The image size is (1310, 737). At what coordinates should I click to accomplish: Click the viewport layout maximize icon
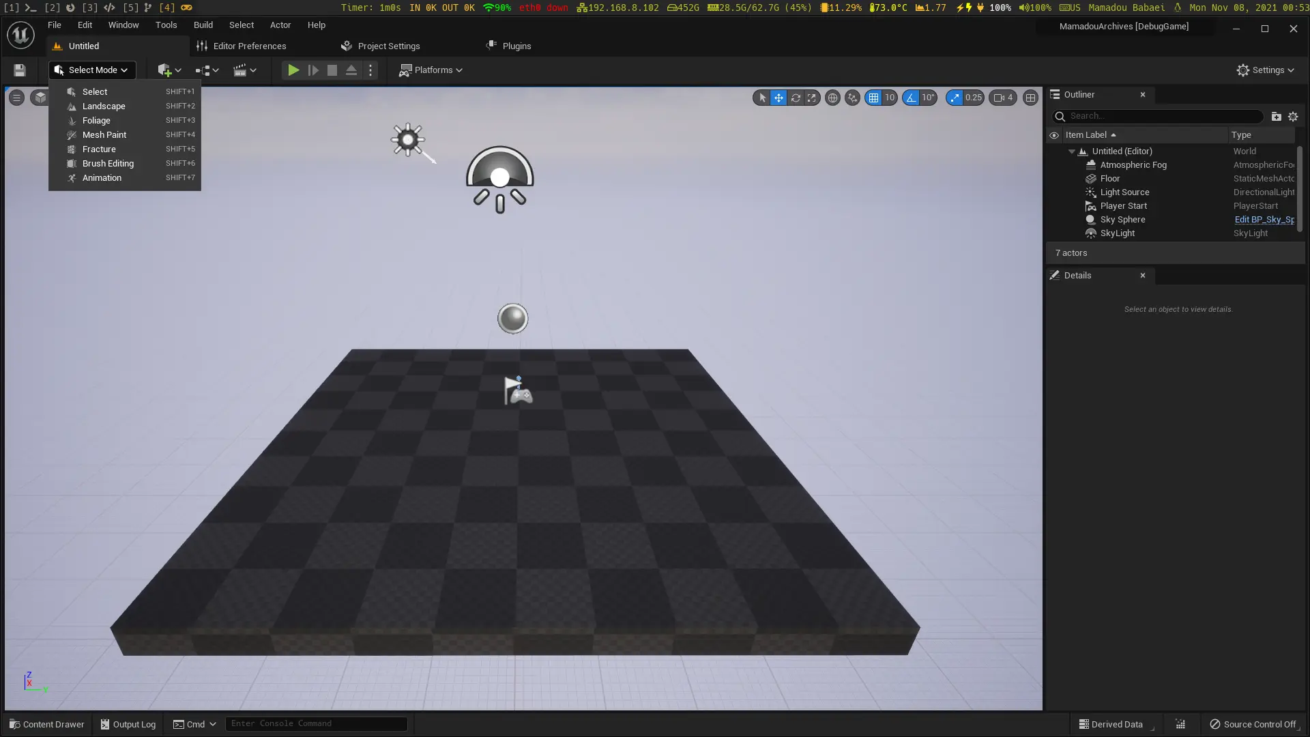coord(1030,98)
